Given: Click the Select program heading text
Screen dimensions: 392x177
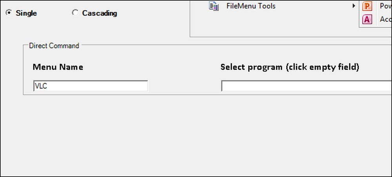Looking at the screenshot, I should coord(290,67).
